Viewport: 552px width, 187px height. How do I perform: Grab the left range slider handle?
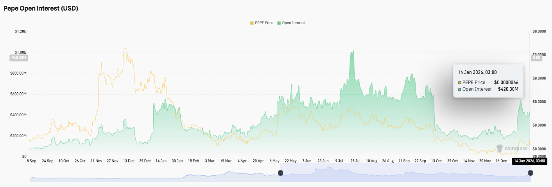[x=280, y=173]
